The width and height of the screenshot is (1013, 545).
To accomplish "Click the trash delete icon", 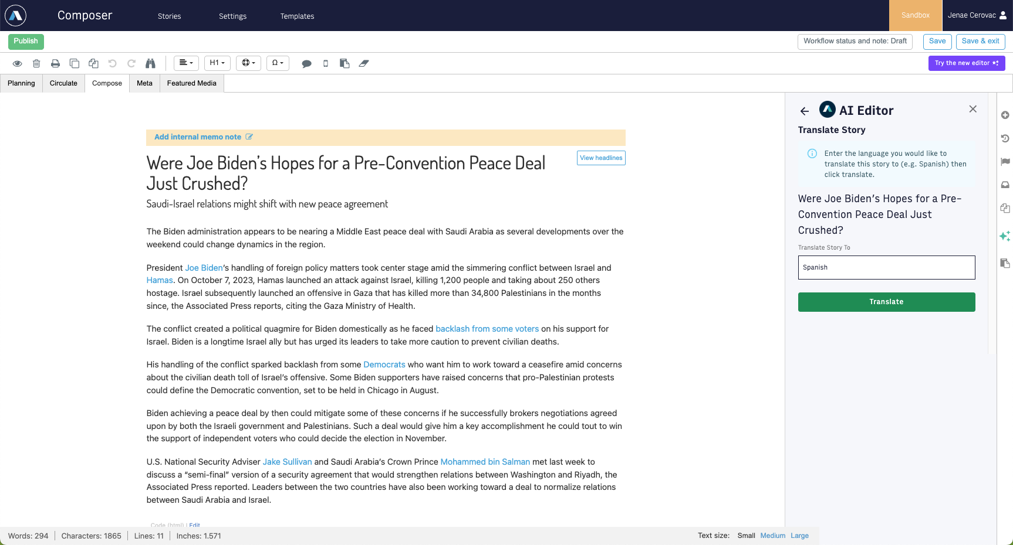I will click(36, 63).
